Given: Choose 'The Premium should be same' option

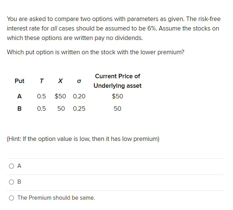Looking at the screenshot, I should click(x=11, y=198).
